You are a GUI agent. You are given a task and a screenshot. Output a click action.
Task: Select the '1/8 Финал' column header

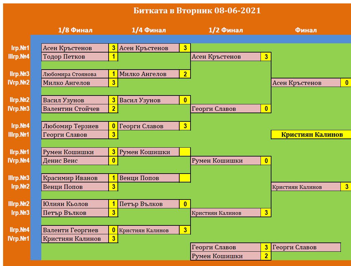coord(75,30)
